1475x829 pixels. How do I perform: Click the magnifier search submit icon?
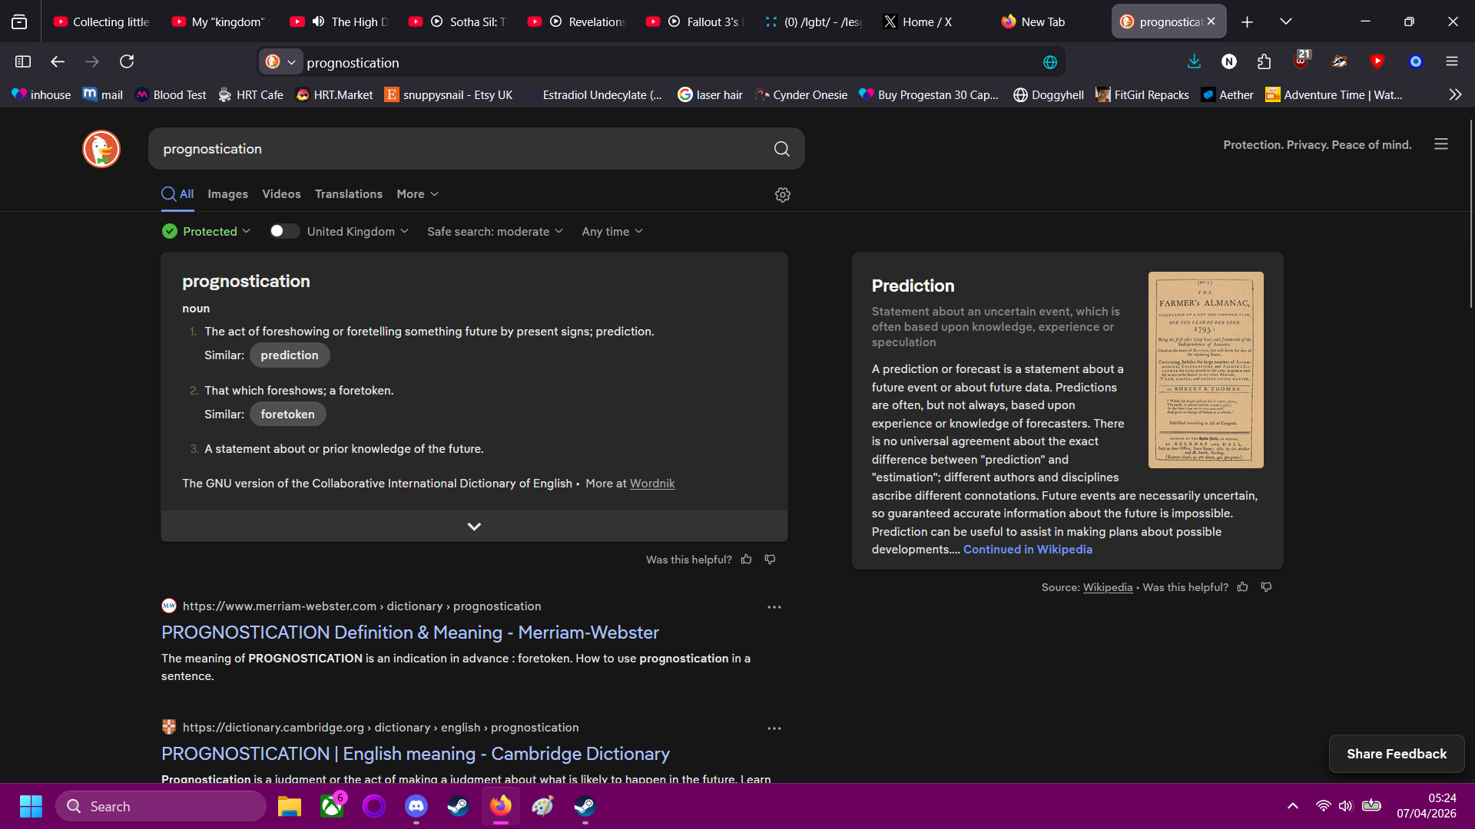pyautogui.click(x=781, y=149)
